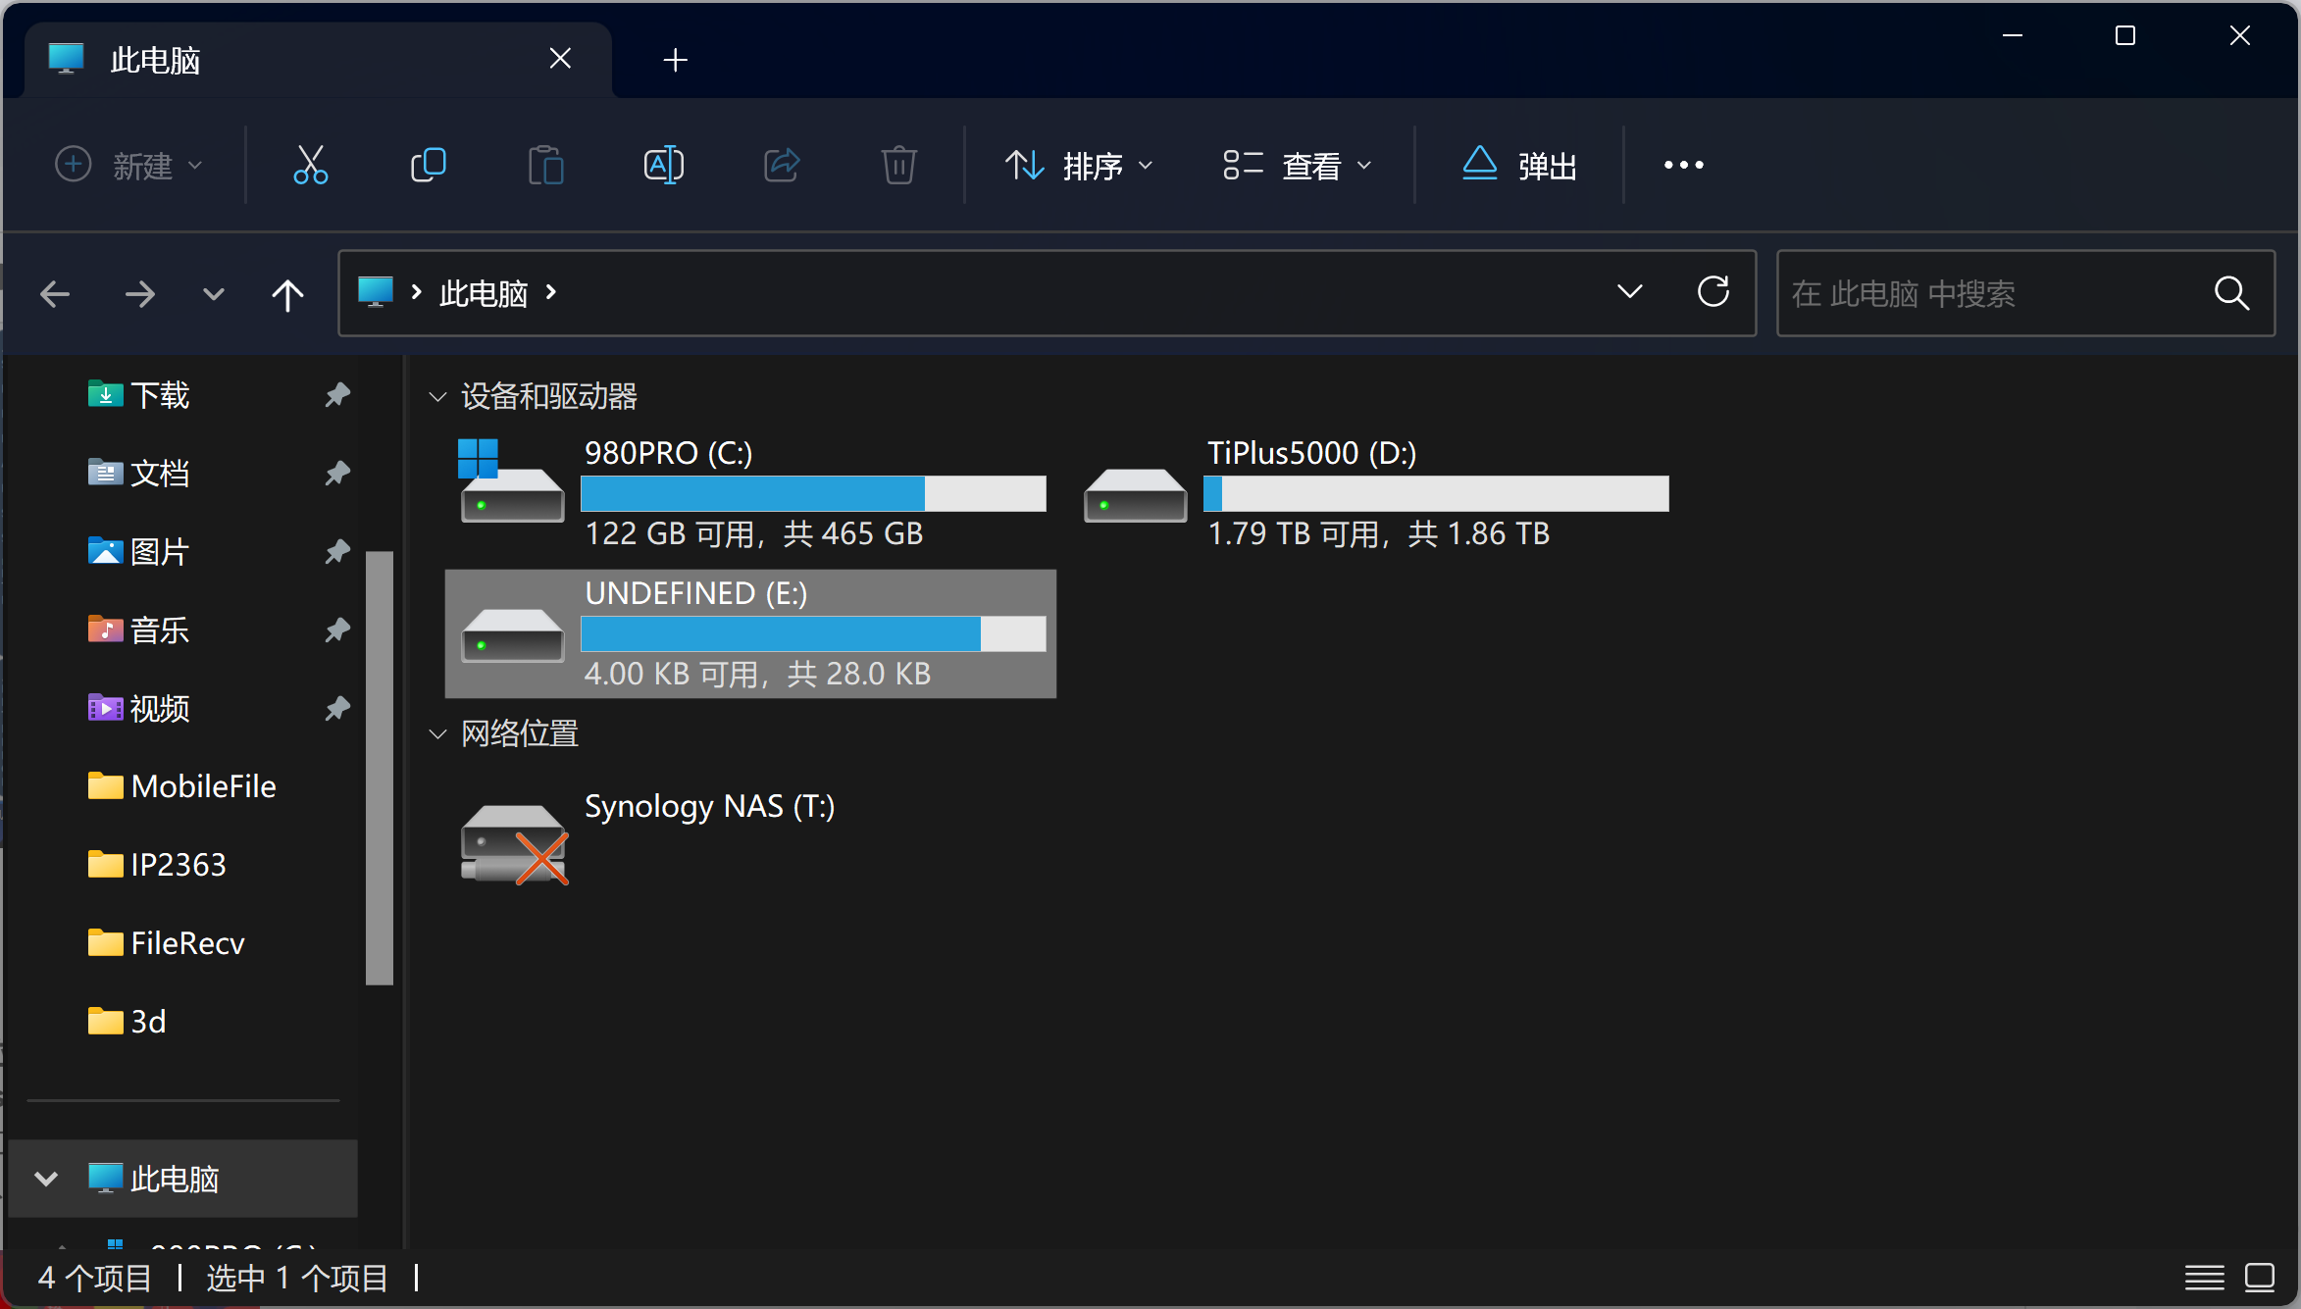The height and width of the screenshot is (1309, 2301).
Task: Switch to details view icon in status bar
Action: pyautogui.click(x=2204, y=1278)
